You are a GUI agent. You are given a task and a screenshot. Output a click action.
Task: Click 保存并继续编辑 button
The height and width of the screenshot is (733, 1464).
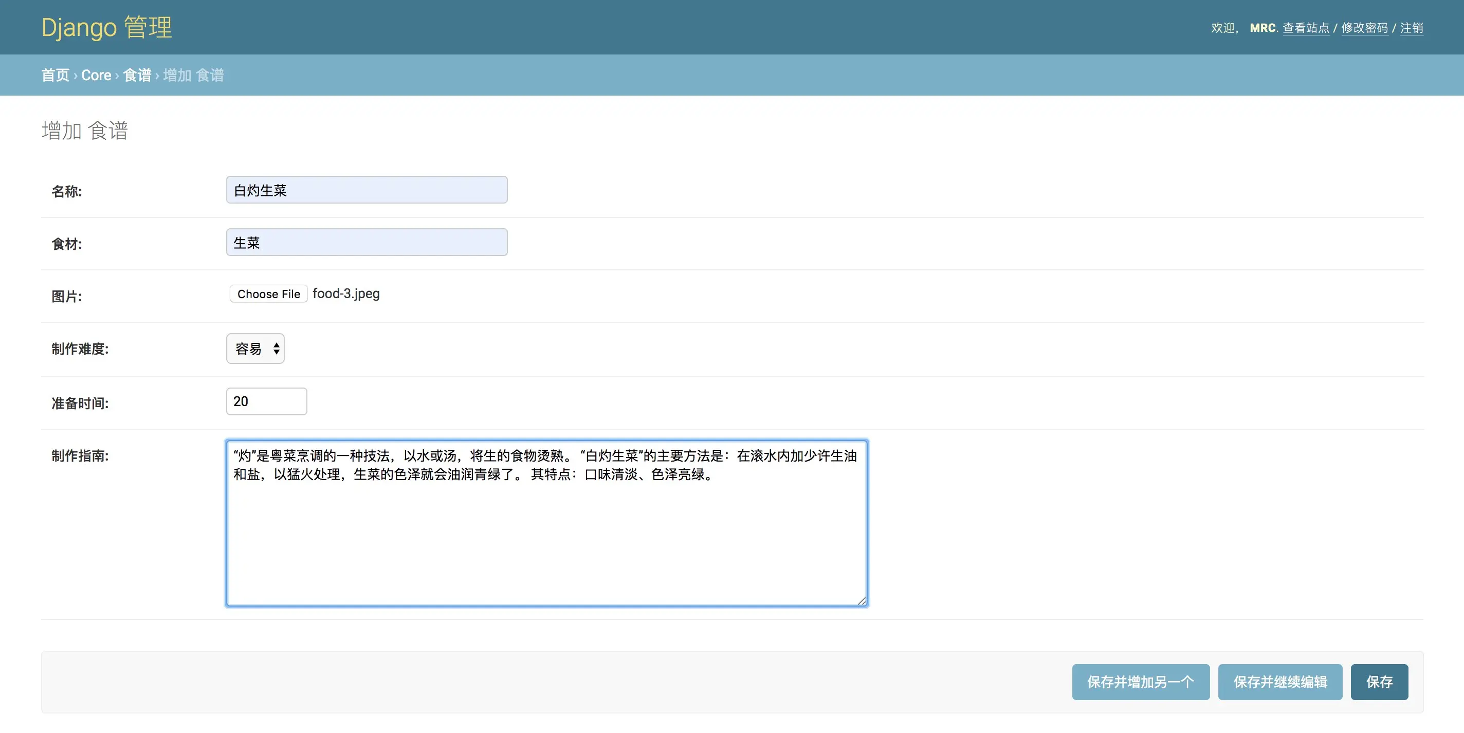[1280, 682]
